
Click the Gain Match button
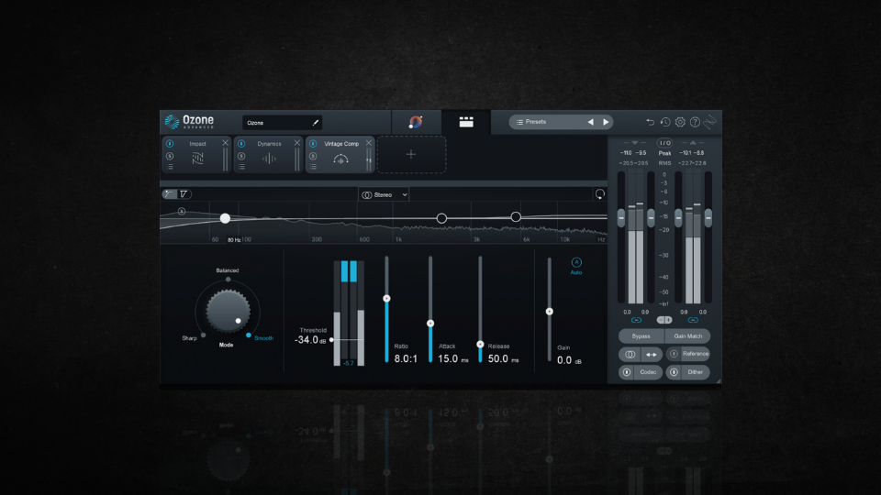point(687,336)
